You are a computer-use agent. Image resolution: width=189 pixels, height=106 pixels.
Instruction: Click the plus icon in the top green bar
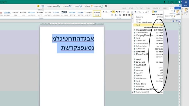click(164, 2)
